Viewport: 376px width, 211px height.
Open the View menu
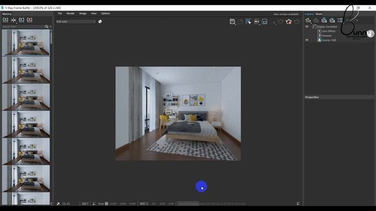[x=94, y=13]
